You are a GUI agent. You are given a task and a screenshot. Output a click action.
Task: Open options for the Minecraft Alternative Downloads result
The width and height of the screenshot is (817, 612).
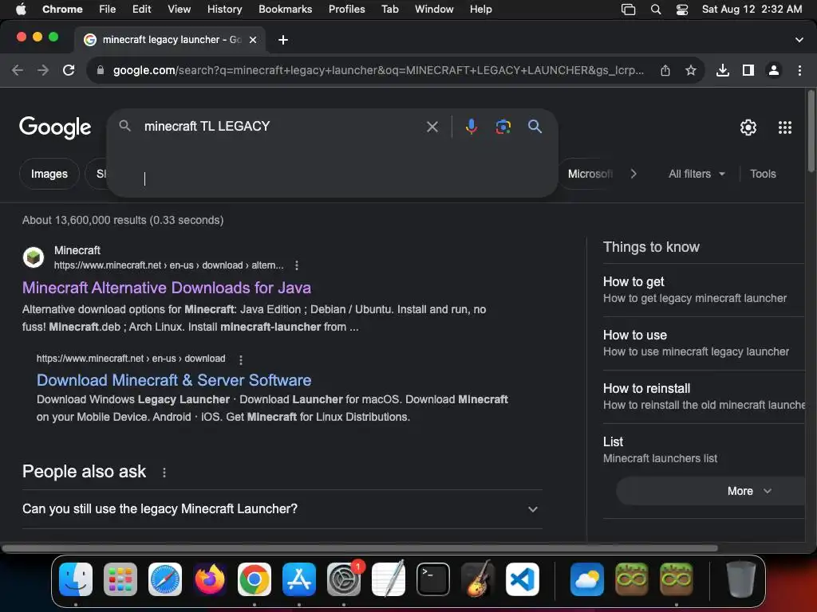tap(297, 265)
